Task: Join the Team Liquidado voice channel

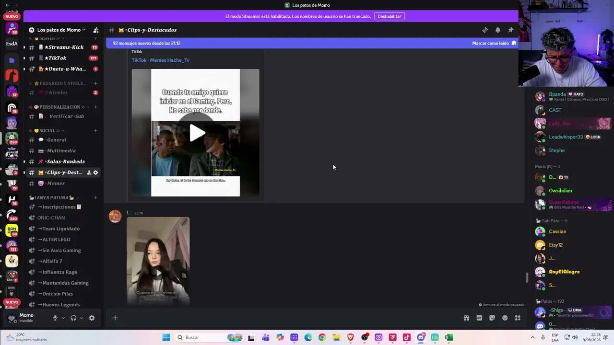Action: point(63,229)
